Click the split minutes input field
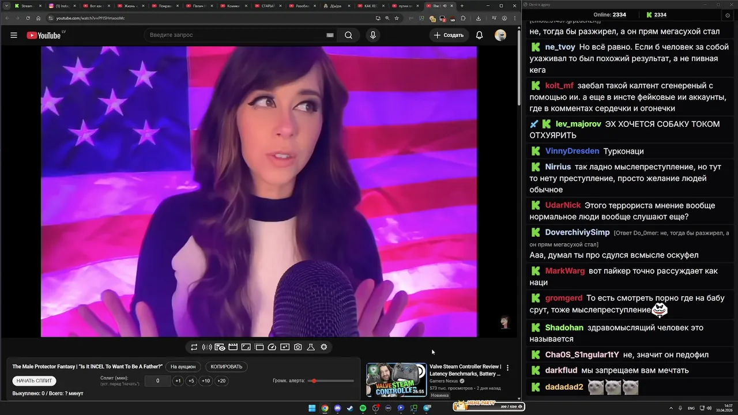The height and width of the screenshot is (415, 738). [157, 381]
